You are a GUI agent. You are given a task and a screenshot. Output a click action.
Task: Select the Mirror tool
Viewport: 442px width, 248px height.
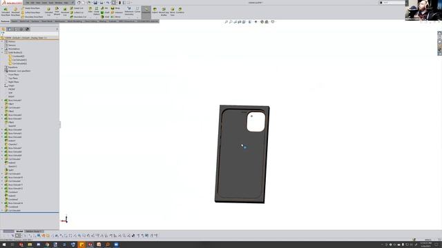[116, 17]
